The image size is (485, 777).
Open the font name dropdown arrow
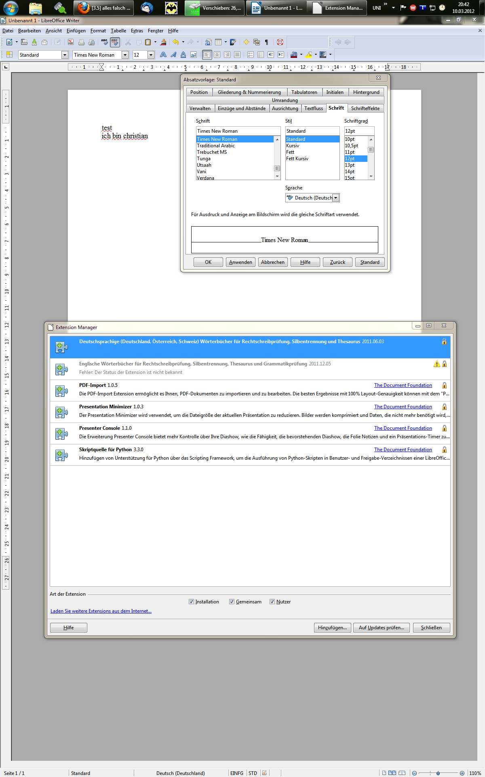(x=125, y=55)
